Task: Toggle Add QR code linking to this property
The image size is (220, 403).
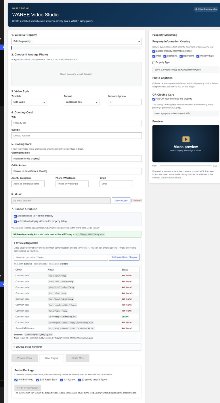Action: point(154,99)
